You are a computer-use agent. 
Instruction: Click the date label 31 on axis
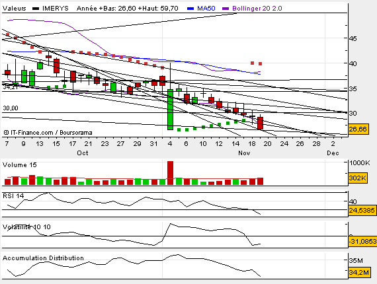(153, 144)
